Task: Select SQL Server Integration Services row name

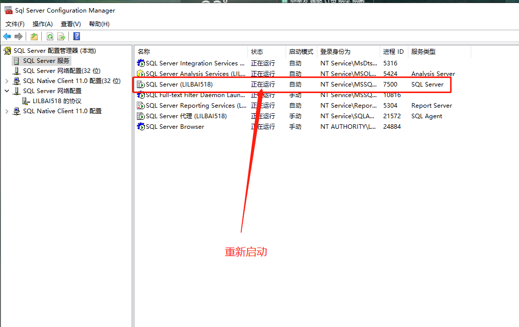Action: [195, 63]
